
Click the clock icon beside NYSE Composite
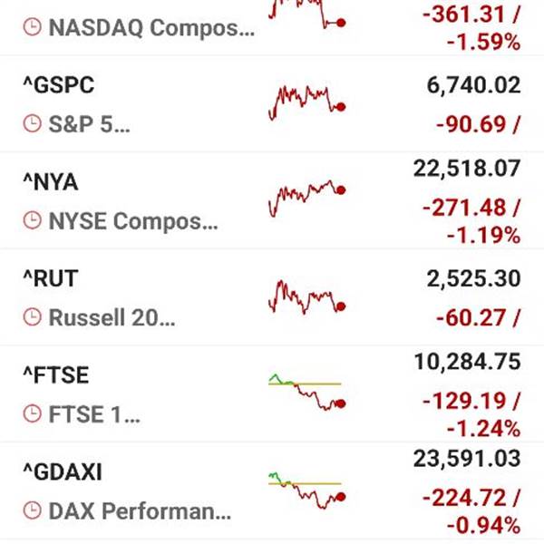[x=33, y=221]
